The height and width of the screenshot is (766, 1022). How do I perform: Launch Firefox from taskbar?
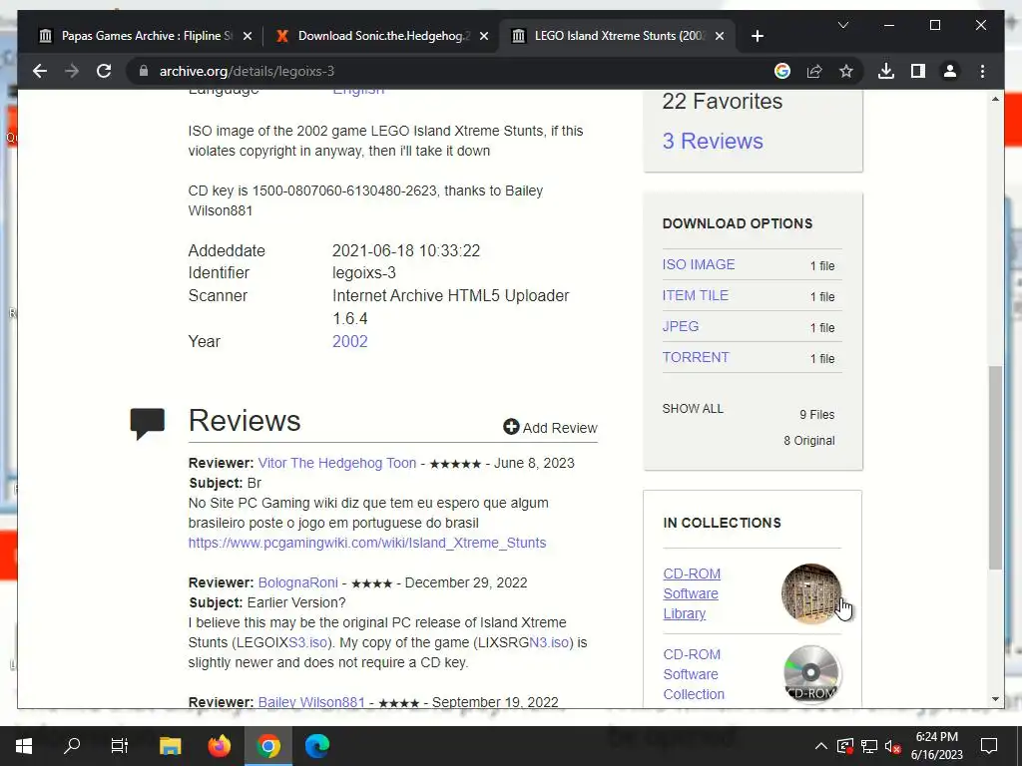(x=219, y=745)
